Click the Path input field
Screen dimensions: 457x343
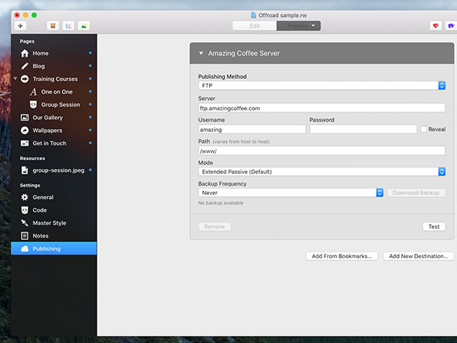pos(322,151)
